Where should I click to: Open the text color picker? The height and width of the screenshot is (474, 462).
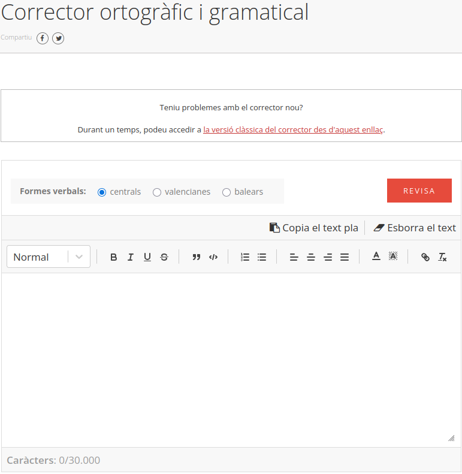[376, 256]
